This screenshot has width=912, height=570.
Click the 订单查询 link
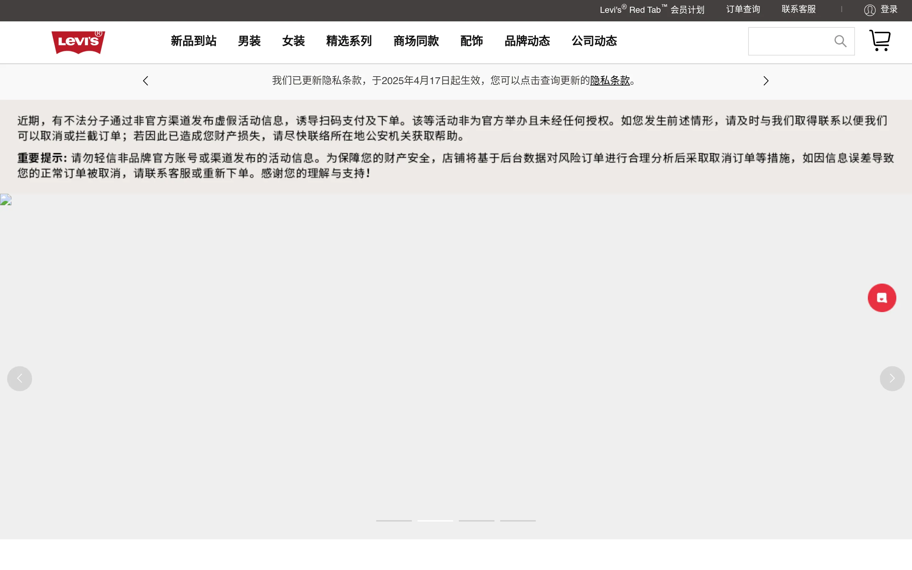tap(743, 9)
